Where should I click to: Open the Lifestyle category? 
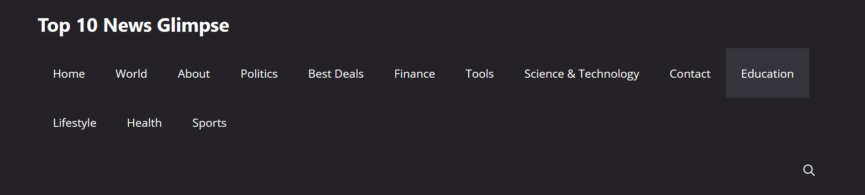74,123
